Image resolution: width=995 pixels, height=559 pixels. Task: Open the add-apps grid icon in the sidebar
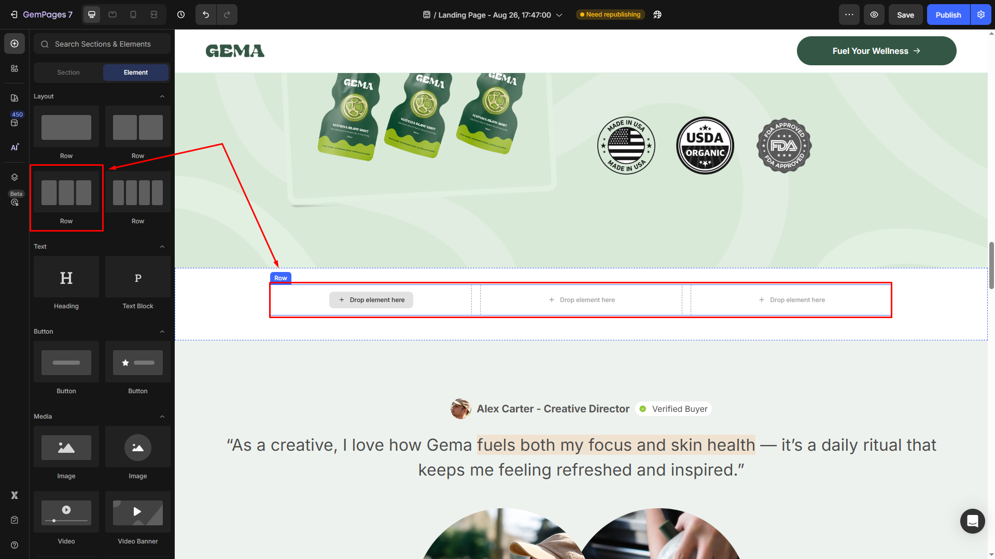[x=15, y=68]
